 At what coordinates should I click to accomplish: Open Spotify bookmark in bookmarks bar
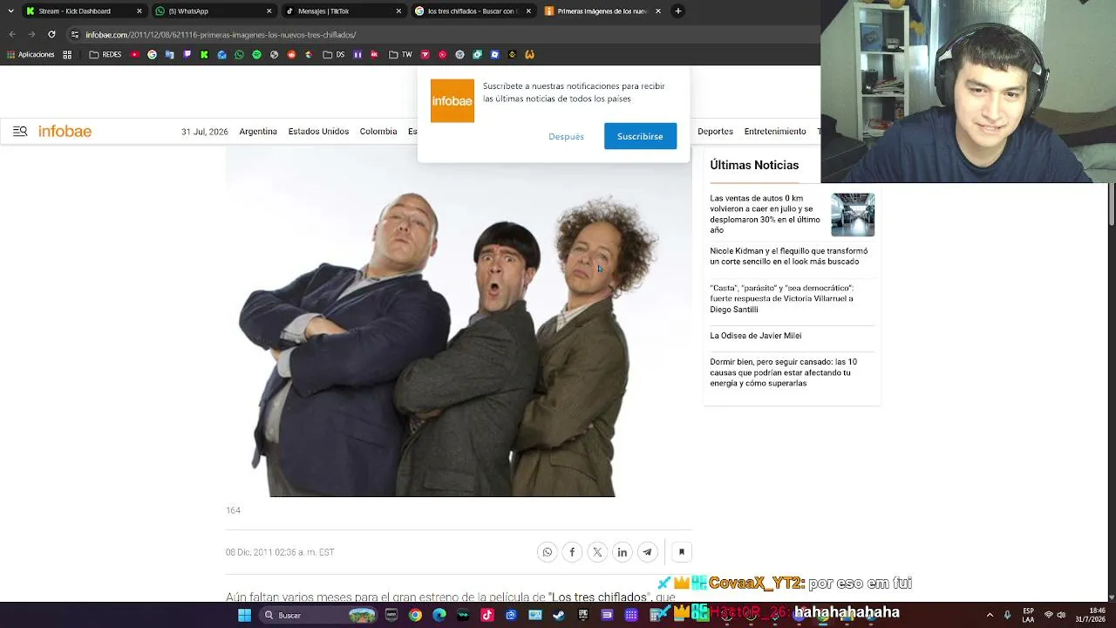click(256, 55)
